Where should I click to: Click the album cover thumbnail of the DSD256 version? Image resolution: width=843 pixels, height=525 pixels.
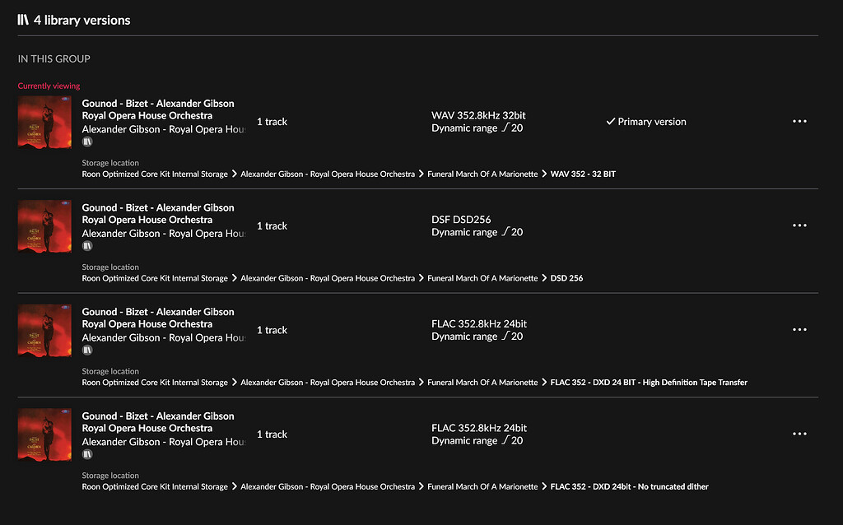(44, 226)
